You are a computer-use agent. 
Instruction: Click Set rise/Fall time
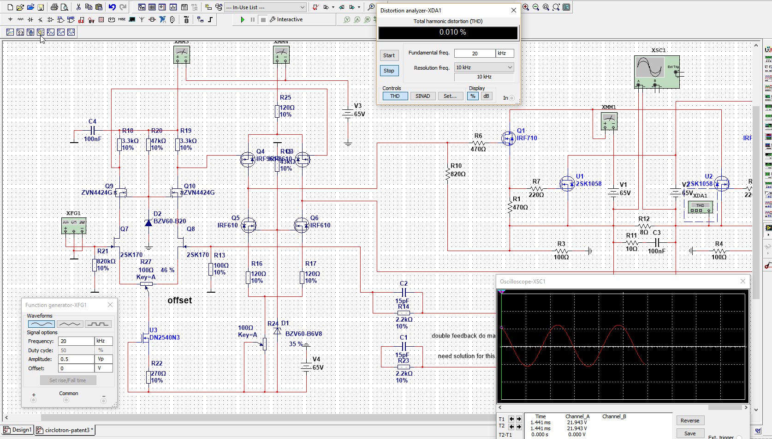[x=68, y=380]
